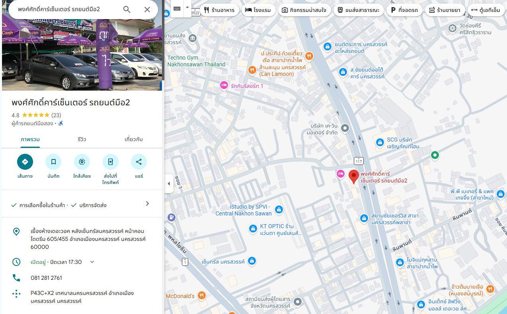This screenshot has height=314, width=507.
Task: Click the plus code icon
Action: [16, 294]
